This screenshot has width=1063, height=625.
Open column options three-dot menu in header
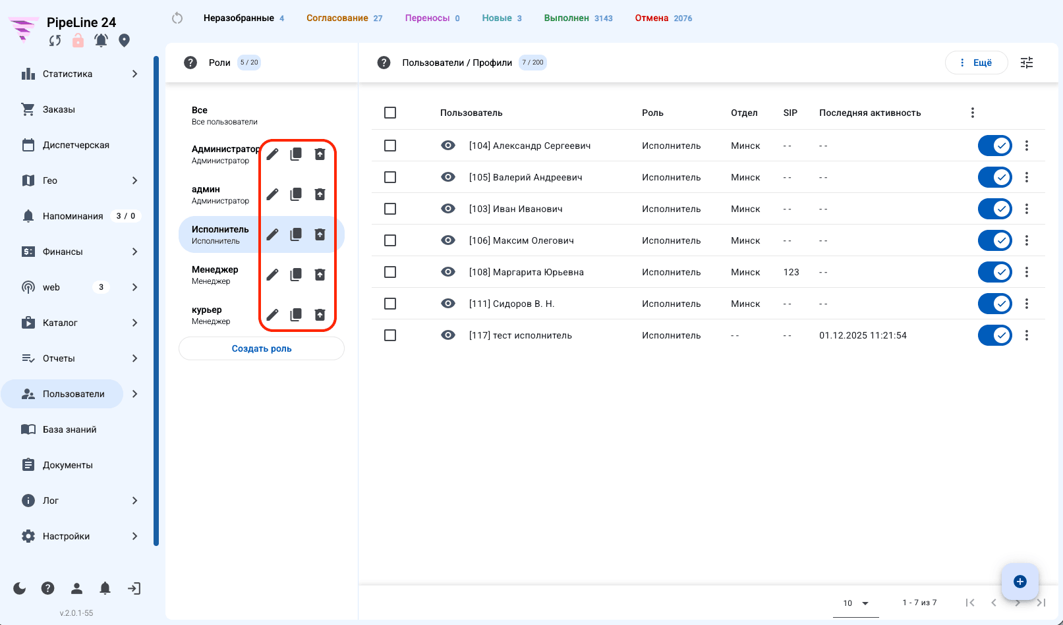point(973,113)
